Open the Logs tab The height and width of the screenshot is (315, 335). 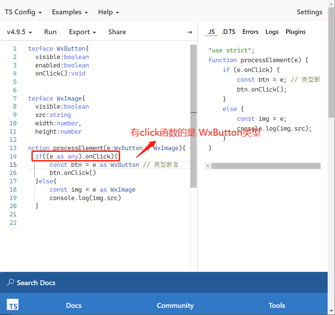pos(272,32)
